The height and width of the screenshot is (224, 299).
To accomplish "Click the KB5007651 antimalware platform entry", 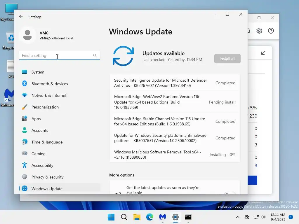I will (x=175, y=138).
